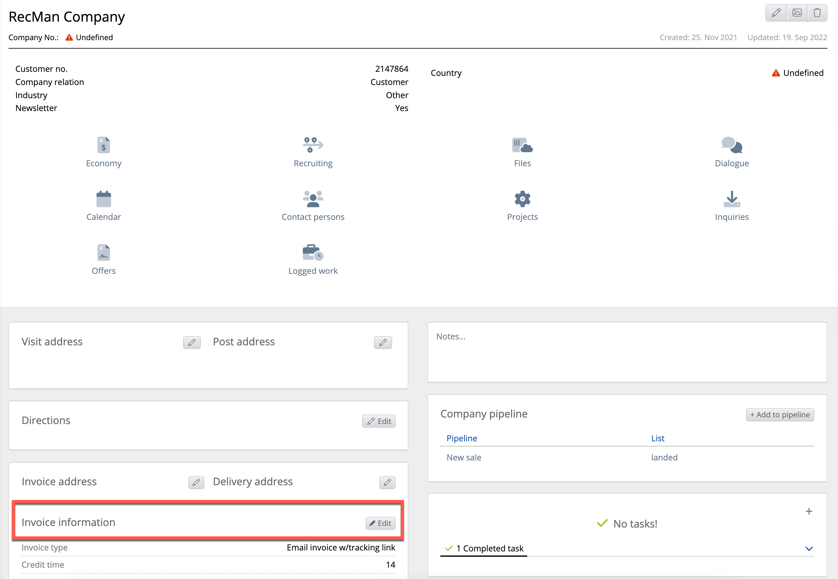Open the Recruiting module icon
Viewport: 838px width, 579px height.
pyautogui.click(x=313, y=145)
